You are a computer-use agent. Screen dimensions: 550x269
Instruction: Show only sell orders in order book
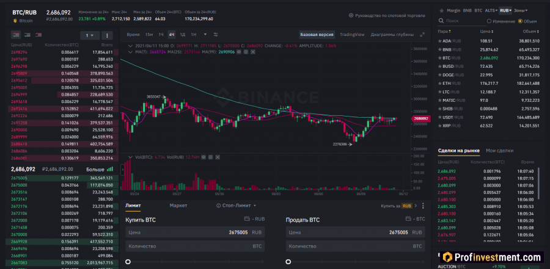[x=38, y=35]
